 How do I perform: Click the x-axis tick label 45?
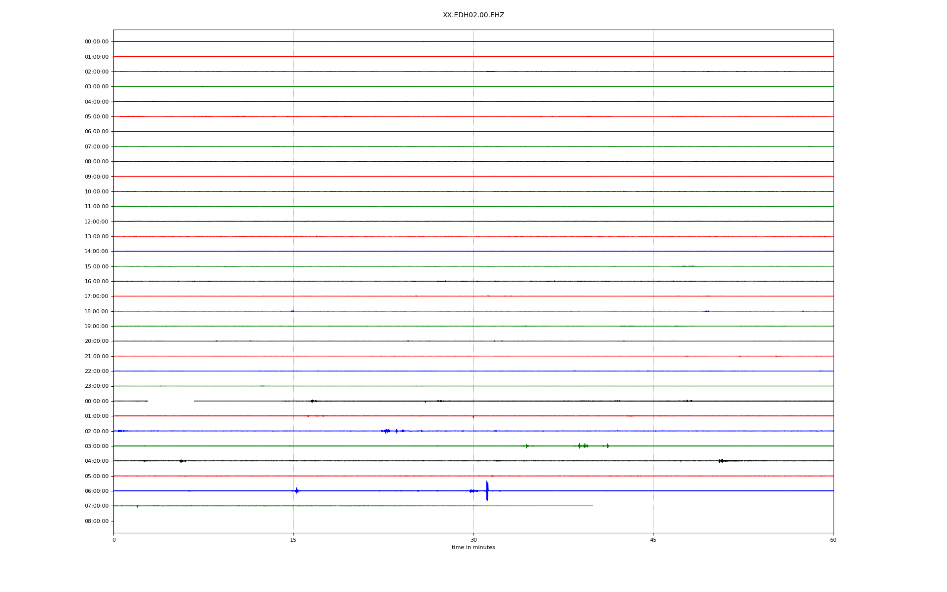click(653, 540)
